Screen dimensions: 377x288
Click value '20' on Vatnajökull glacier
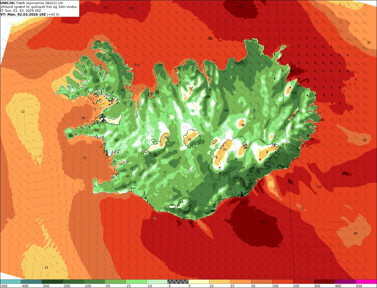pos(224,149)
